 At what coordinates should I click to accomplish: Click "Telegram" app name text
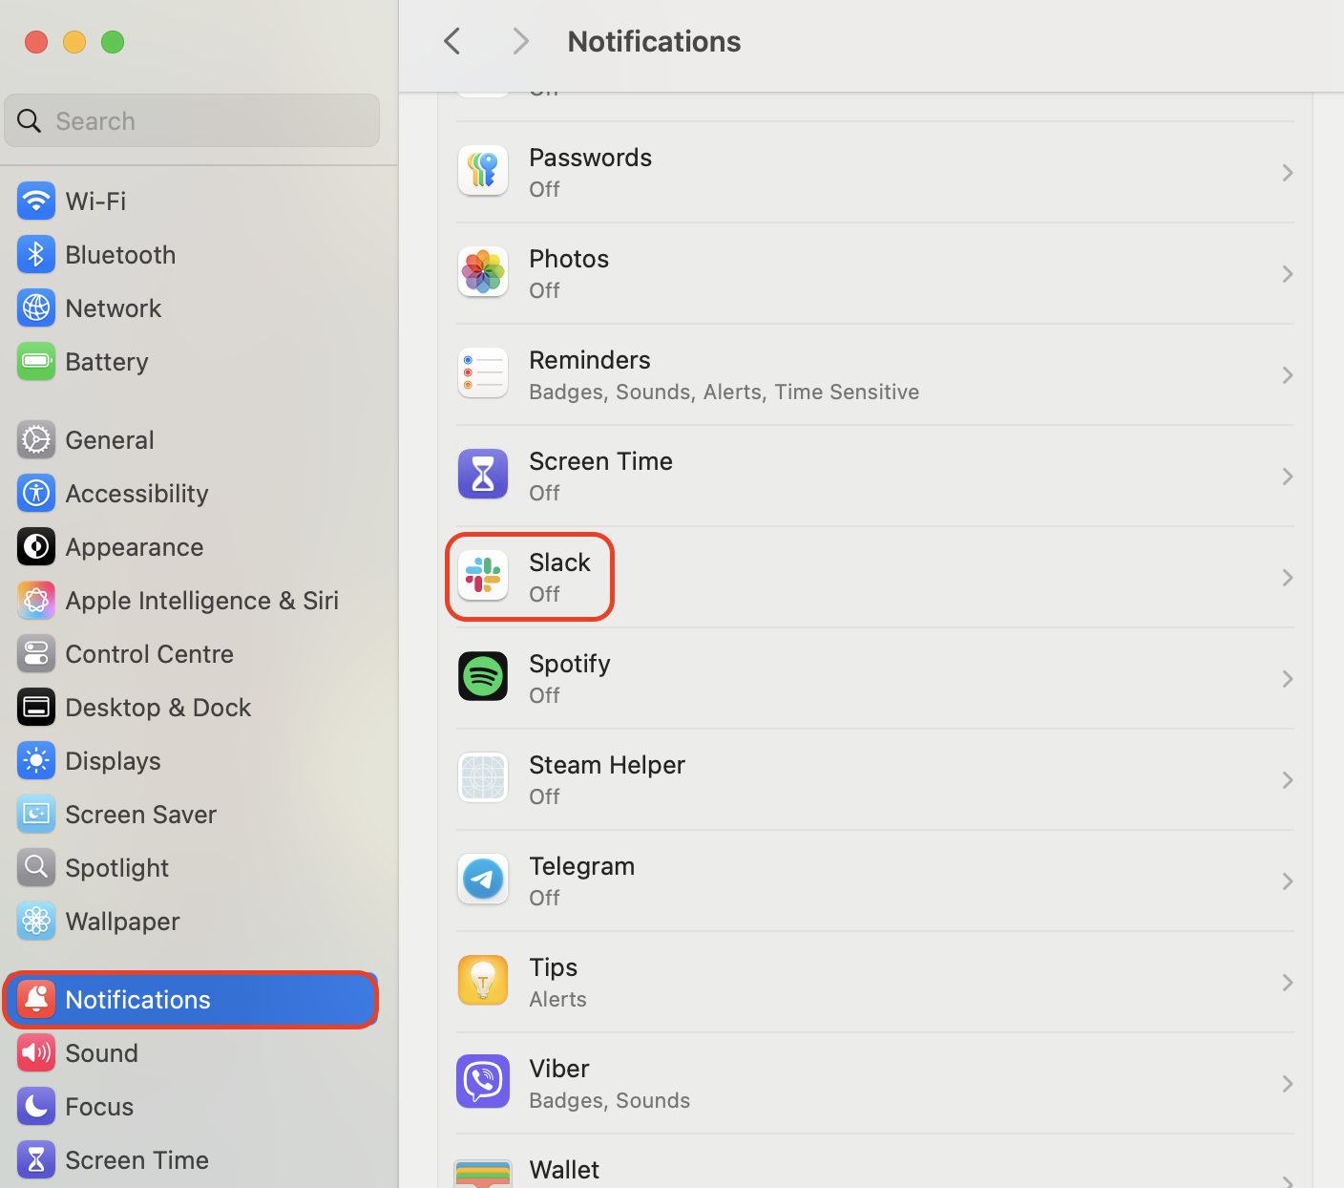point(582,866)
